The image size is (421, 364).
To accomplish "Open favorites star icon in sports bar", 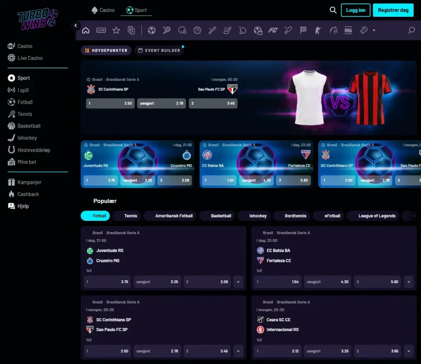I will click(116, 30).
